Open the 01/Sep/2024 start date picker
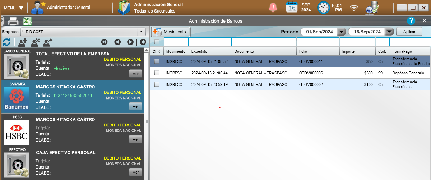The height and width of the screenshot is (180, 431). 342,32
